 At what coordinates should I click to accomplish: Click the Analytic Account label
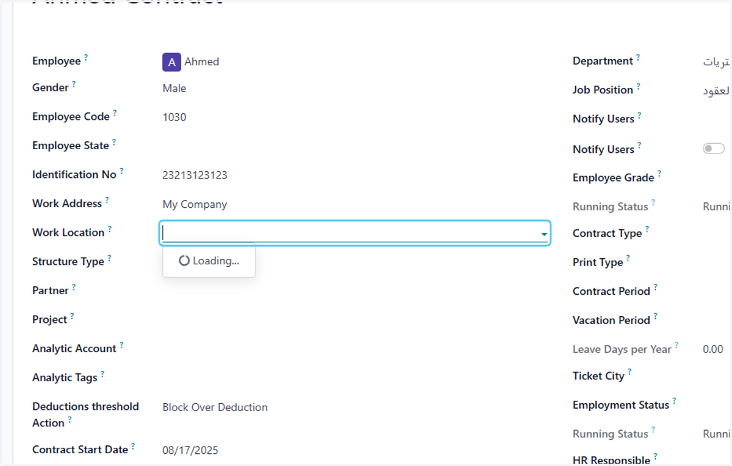74,348
